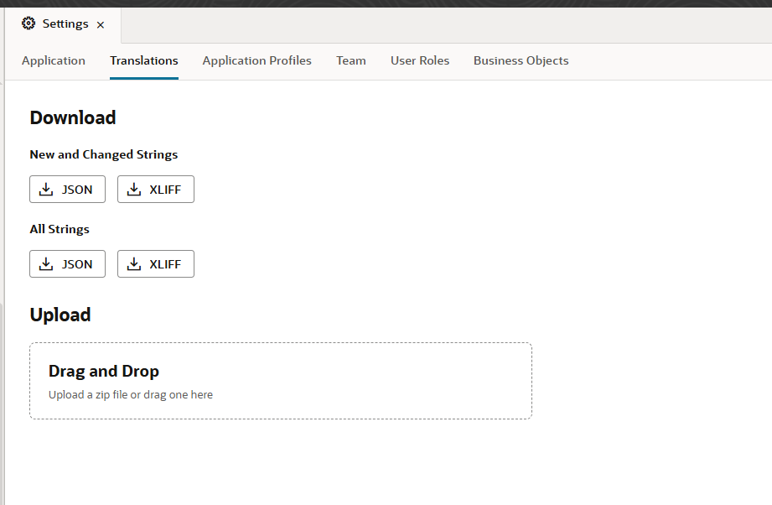Activate the Settings editor tab label

click(x=65, y=24)
